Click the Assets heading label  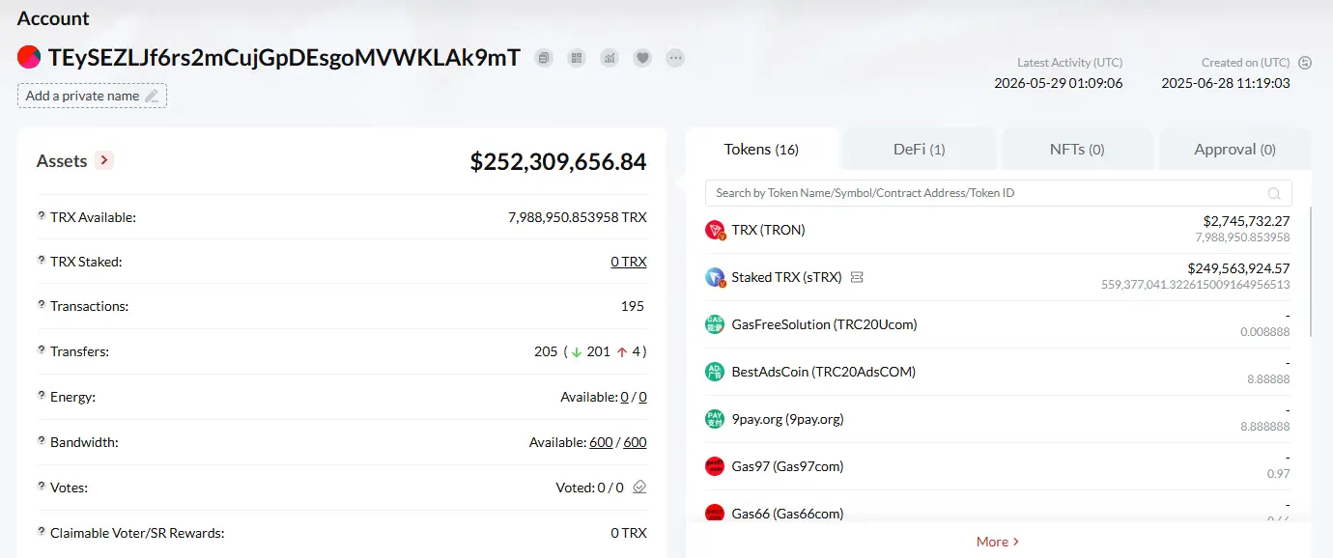62,161
